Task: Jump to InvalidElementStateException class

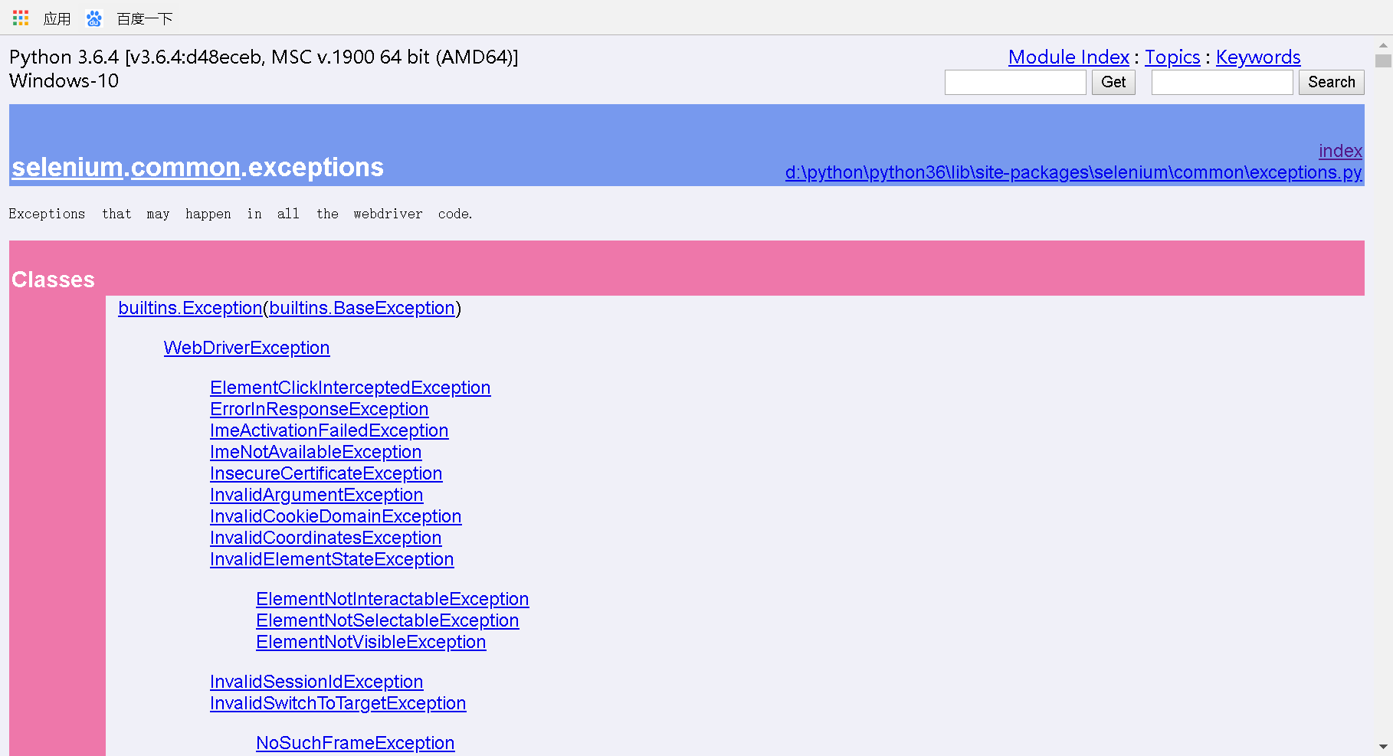Action: (x=332, y=559)
